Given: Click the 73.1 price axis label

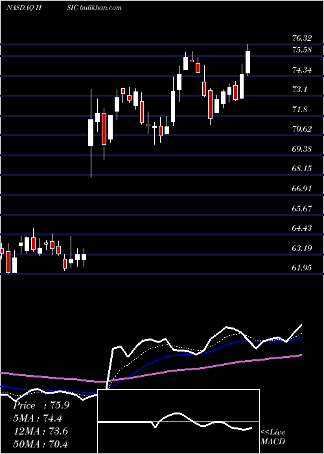Looking at the screenshot, I should click(299, 90).
